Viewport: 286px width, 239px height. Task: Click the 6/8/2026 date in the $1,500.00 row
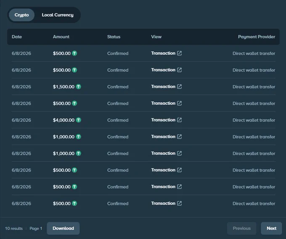point(21,87)
